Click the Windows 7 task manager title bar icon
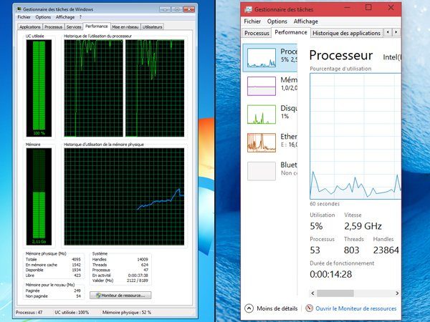This screenshot has width=430, height=322. [19, 9]
